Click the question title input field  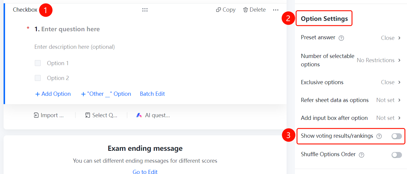70,29
